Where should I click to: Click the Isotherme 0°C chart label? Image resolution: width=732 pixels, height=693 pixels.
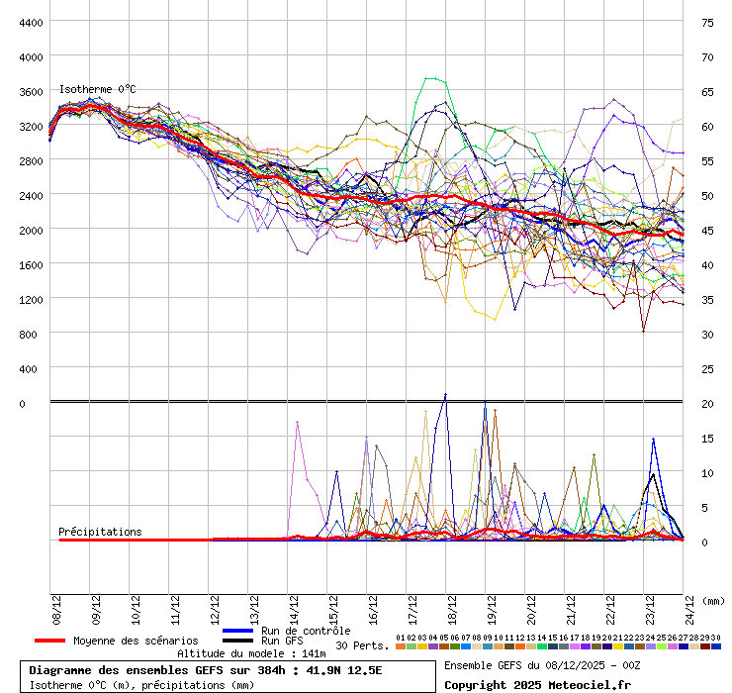pyautogui.click(x=97, y=89)
